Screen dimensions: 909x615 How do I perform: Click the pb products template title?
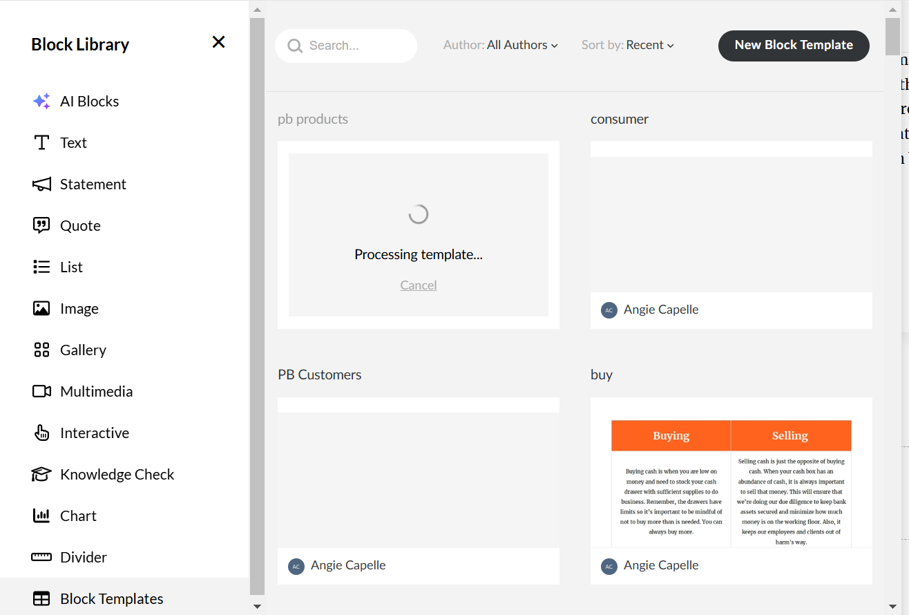point(313,119)
